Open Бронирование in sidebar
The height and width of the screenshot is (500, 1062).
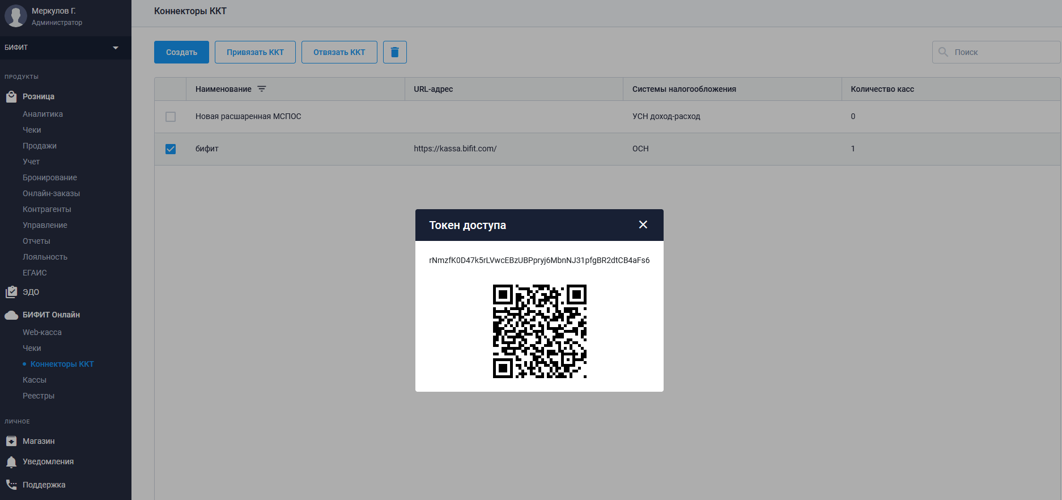(x=50, y=177)
